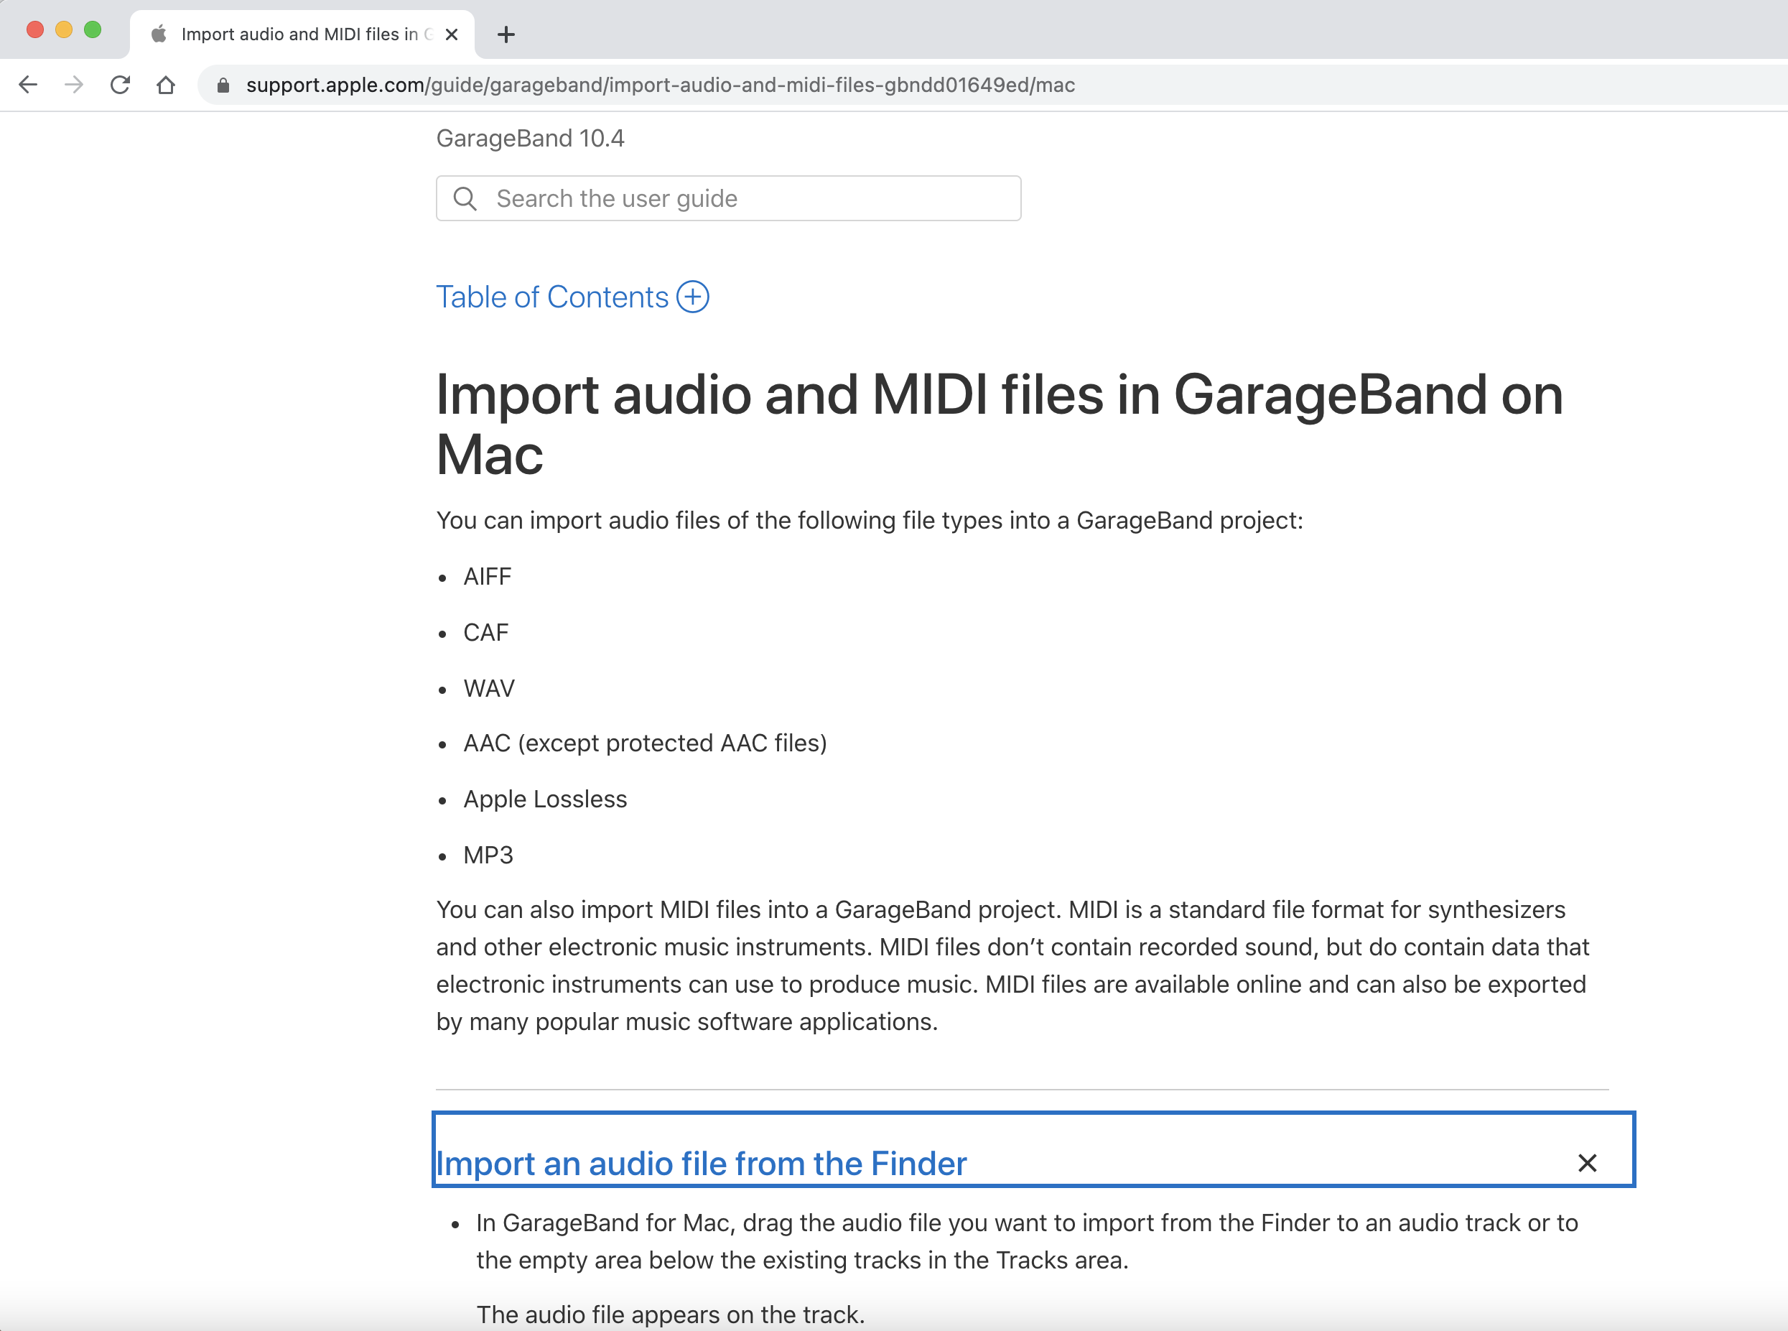This screenshot has width=1788, height=1331.
Task: Reload the page with refresh icon
Action: point(120,85)
